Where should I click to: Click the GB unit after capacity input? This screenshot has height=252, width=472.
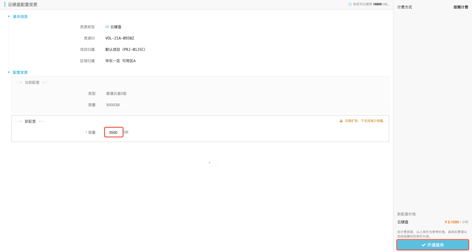126,132
